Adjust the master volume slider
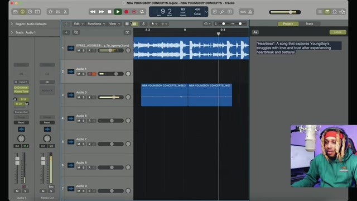Image resolution: width=357 pixels, height=201 pixels. (x=285, y=12)
